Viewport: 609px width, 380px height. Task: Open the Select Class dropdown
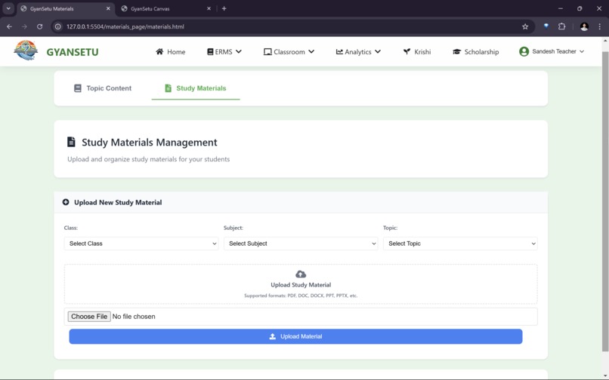[x=141, y=244]
